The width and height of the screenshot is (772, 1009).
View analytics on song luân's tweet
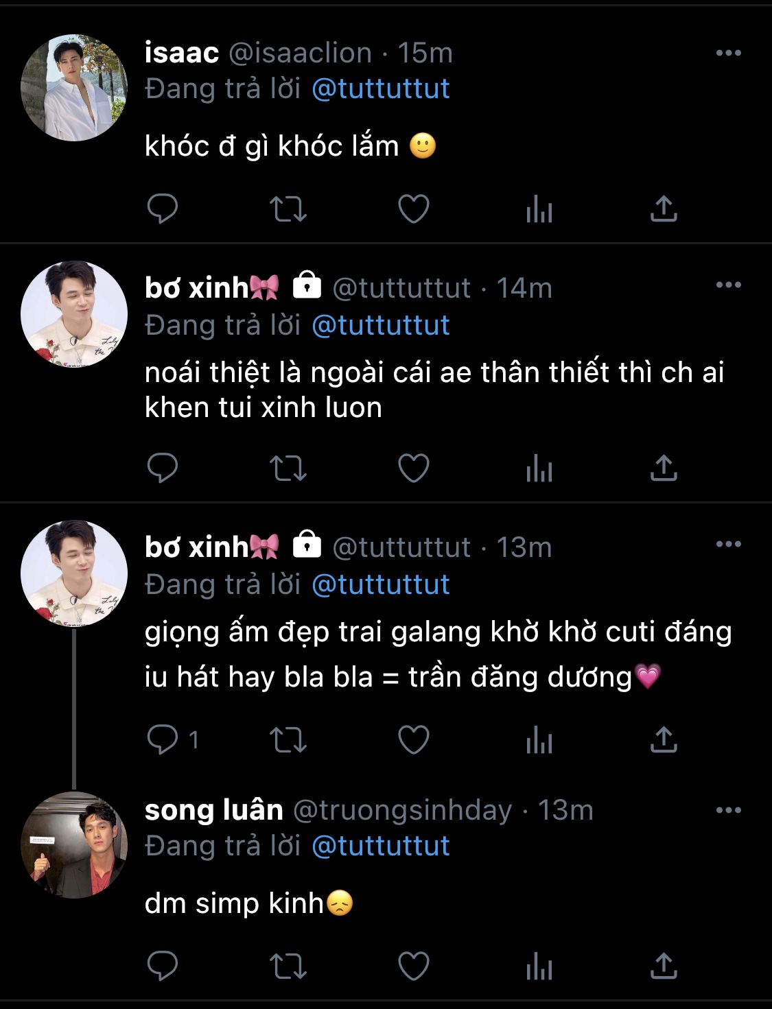click(539, 966)
